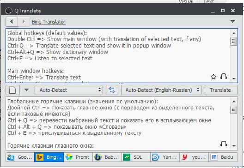Image resolution: width=244 pixels, height=168 pixels.
Task: Switch to Babylon translation service
Action: (x=107, y=157)
